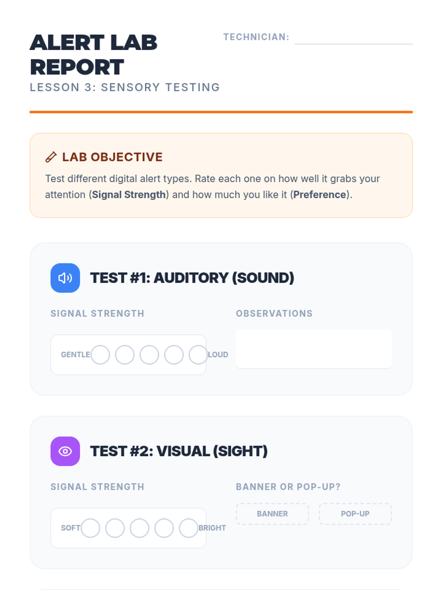Screen dimensions: 442x590
Task: Choose the POP-UP option
Action: 355,514
